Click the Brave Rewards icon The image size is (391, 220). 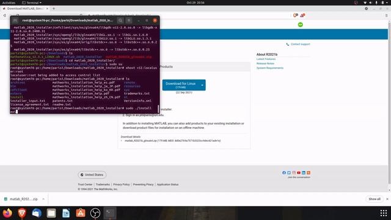[302, 15]
